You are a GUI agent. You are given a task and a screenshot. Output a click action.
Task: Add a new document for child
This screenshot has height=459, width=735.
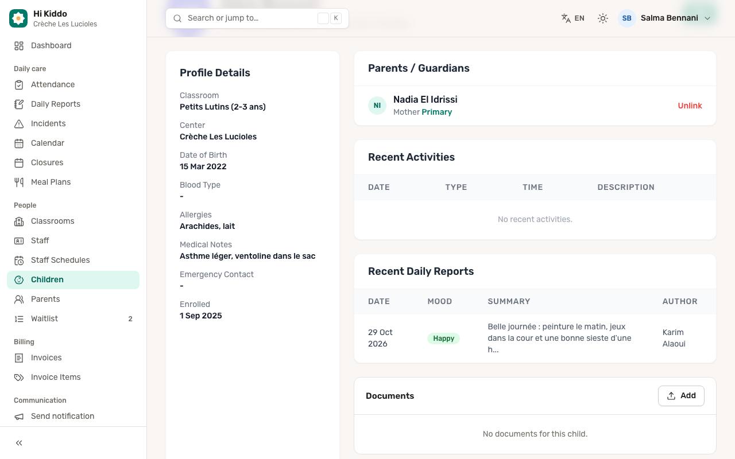pos(681,396)
